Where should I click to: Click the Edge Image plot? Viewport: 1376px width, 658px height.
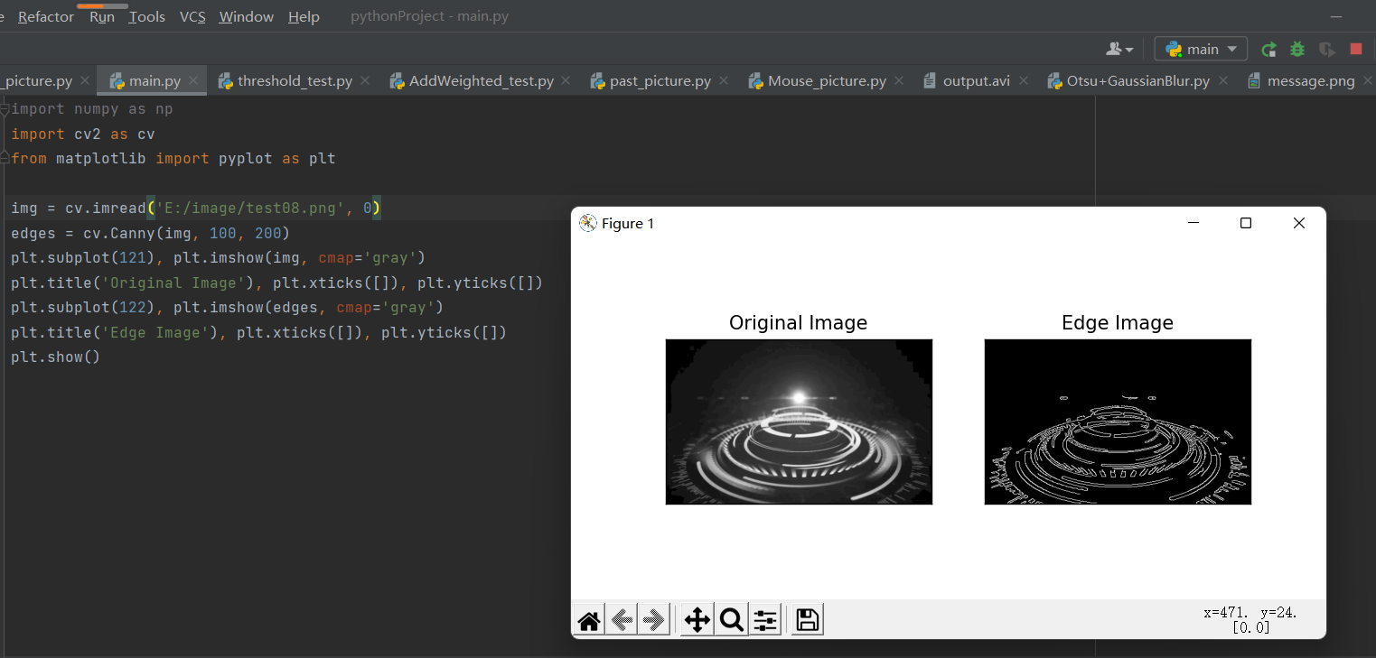coord(1118,422)
